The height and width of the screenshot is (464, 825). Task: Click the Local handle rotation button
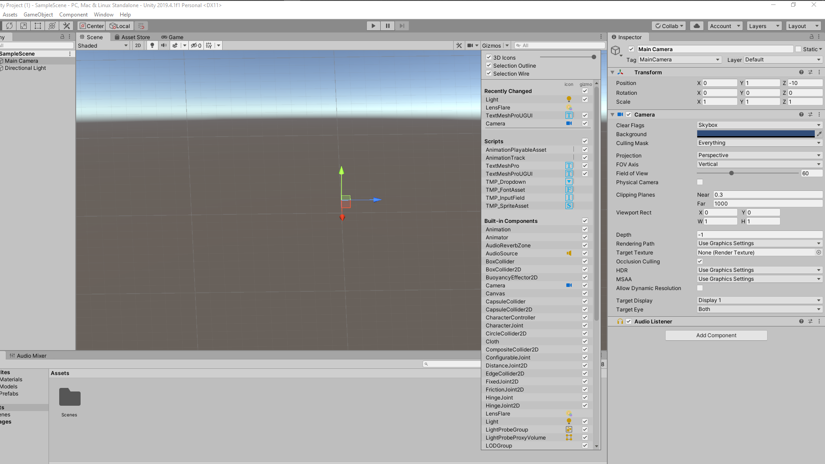click(x=120, y=26)
